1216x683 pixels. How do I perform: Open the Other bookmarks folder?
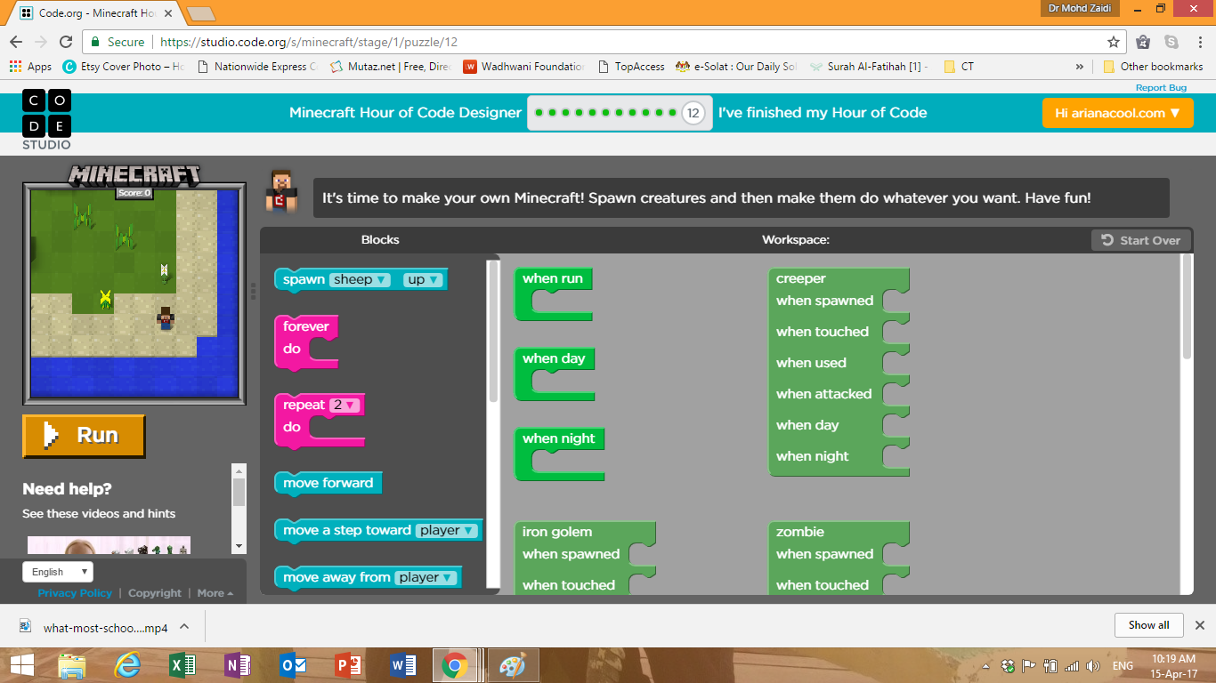1153,67
